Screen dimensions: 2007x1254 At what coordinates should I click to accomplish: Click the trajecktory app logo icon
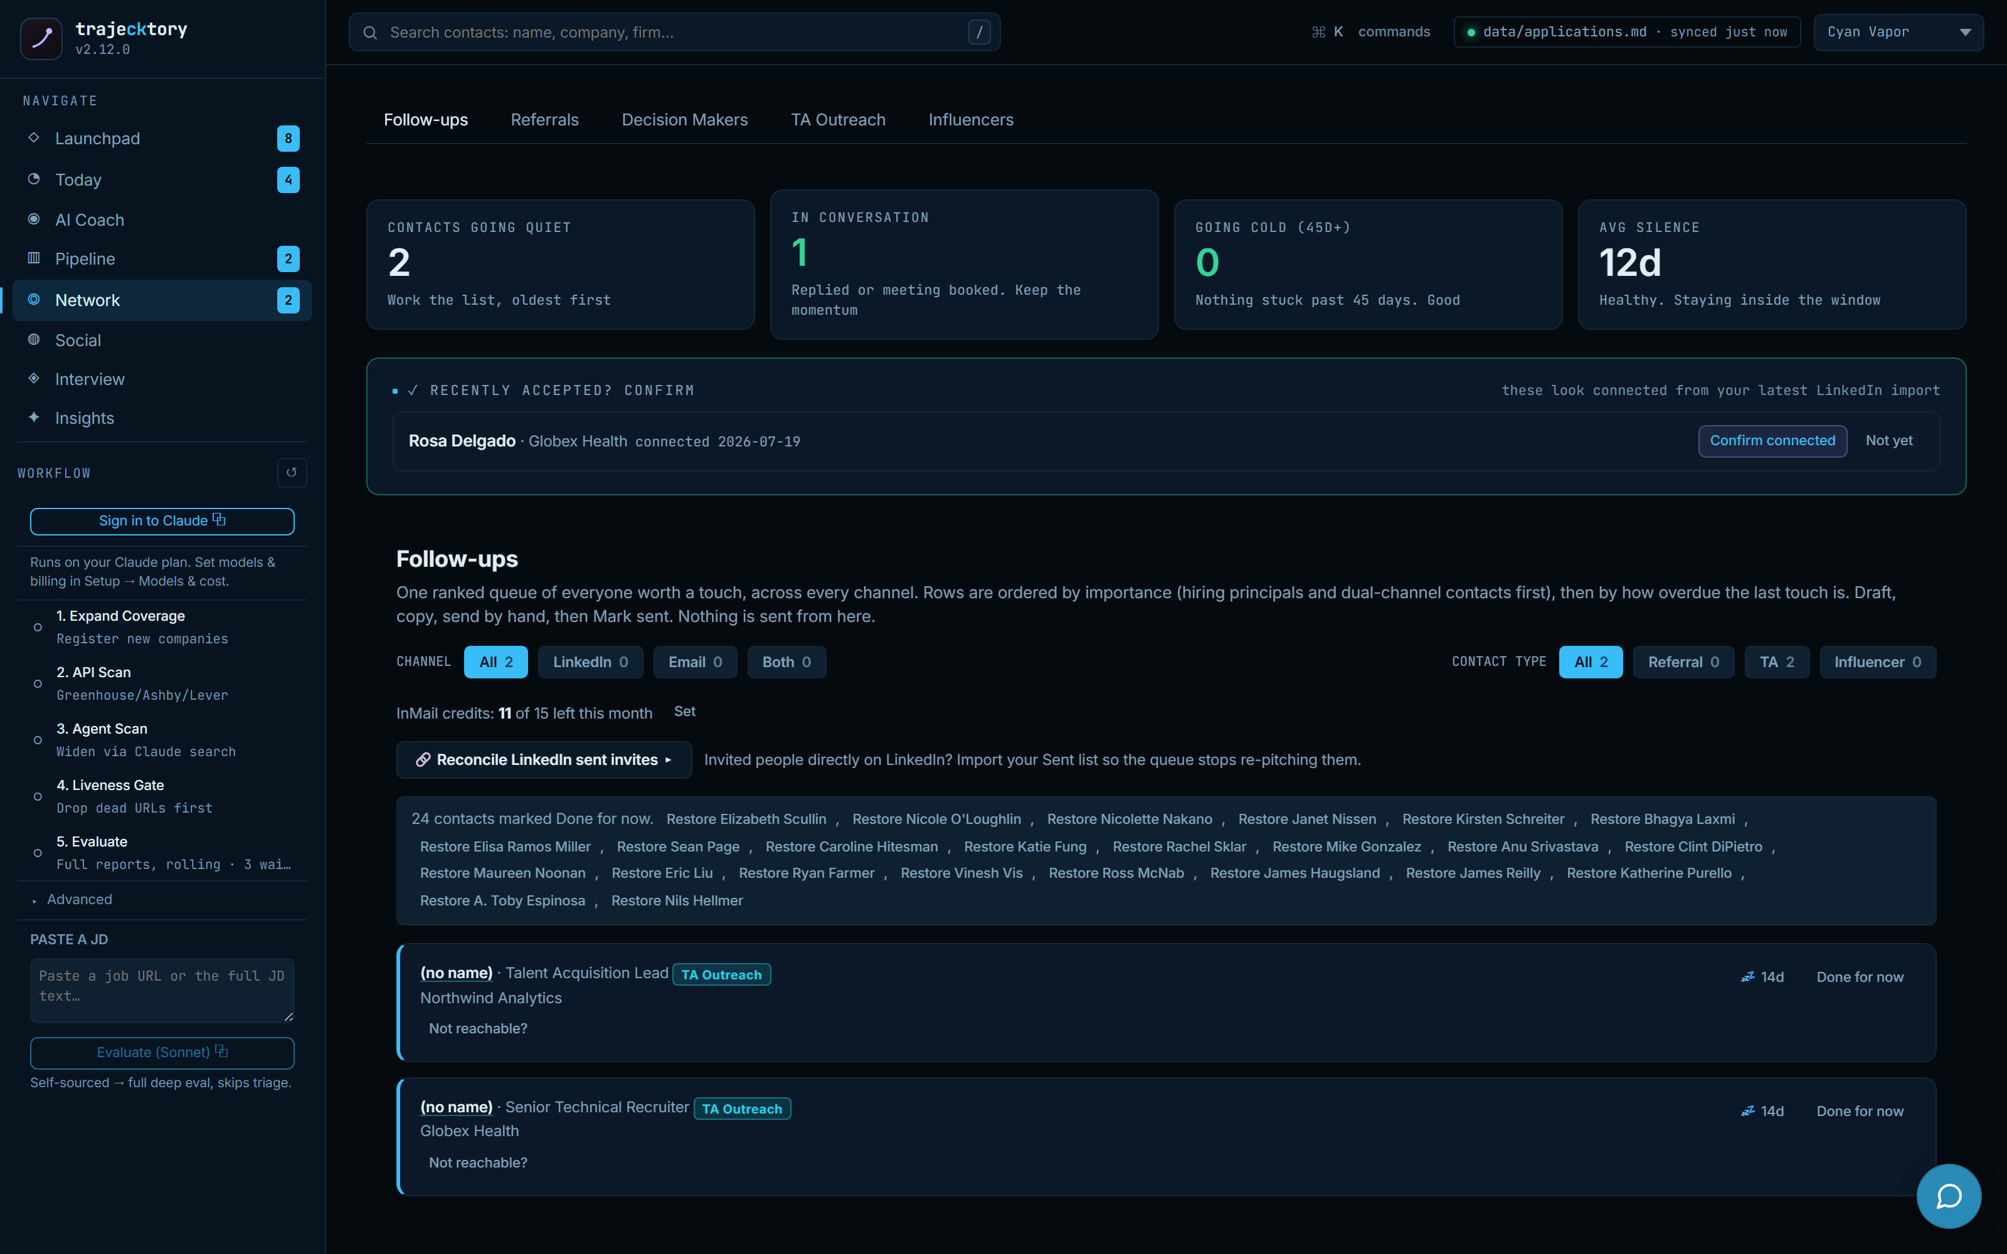point(41,38)
